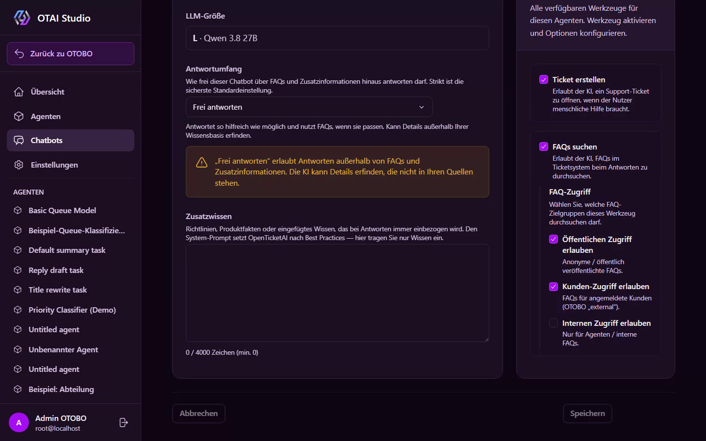The image size is (706, 441).
Task: Select Chatbots in the sidebar menu
Action: [x=71, y=140]
